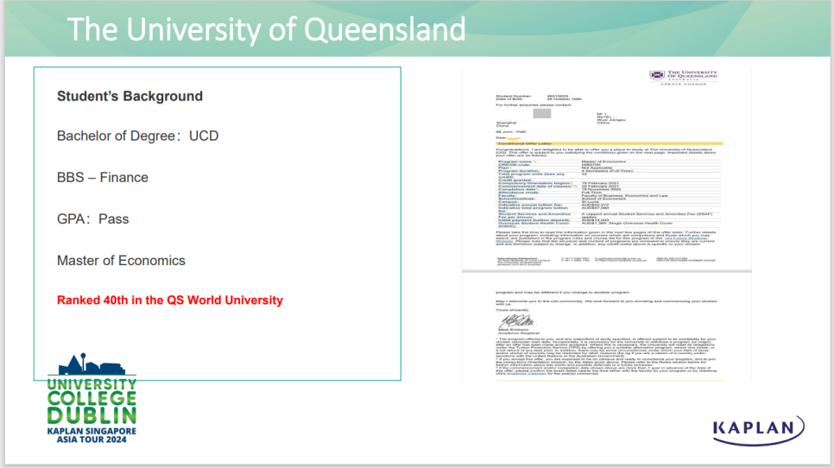Click the 'Bachelor of Degree: UCD' line
The width and height of the screenshot is (834, 468).
[x=138, y=136]
